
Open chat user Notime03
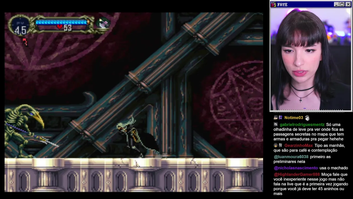point(294,118)
